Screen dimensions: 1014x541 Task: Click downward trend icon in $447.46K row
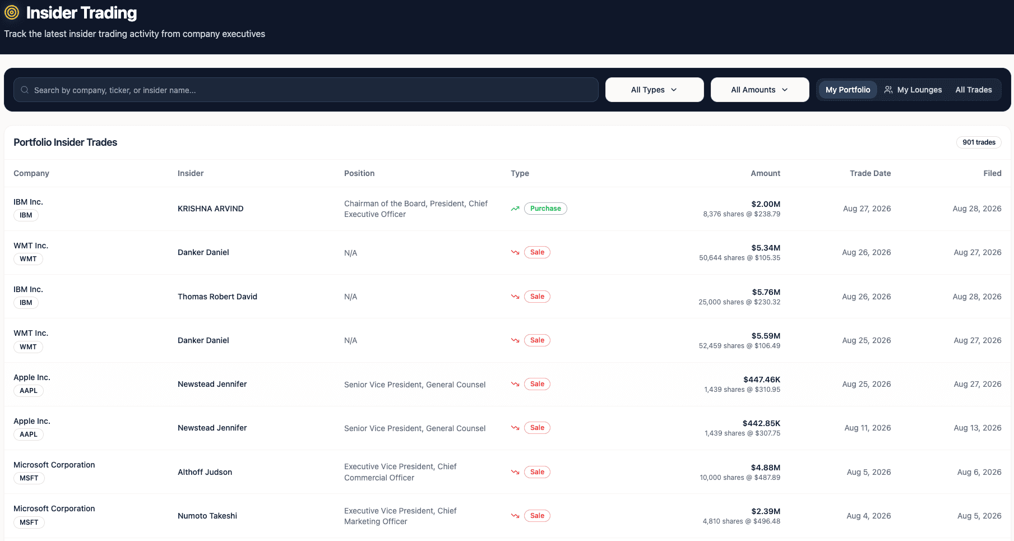(x=515, y=384)
